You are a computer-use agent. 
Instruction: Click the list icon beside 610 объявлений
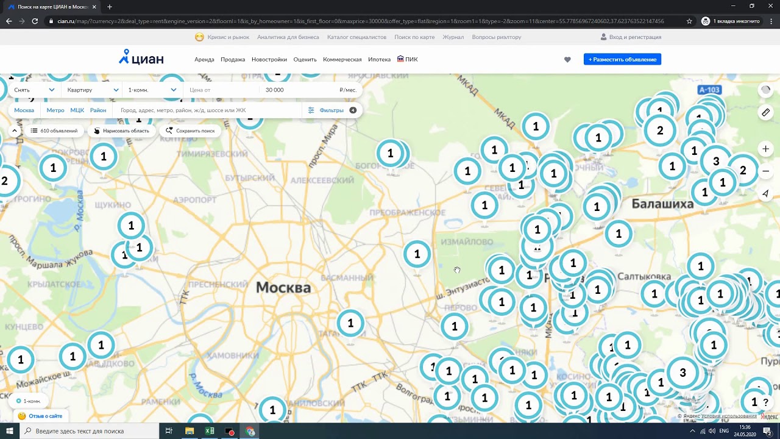point(34,130)
